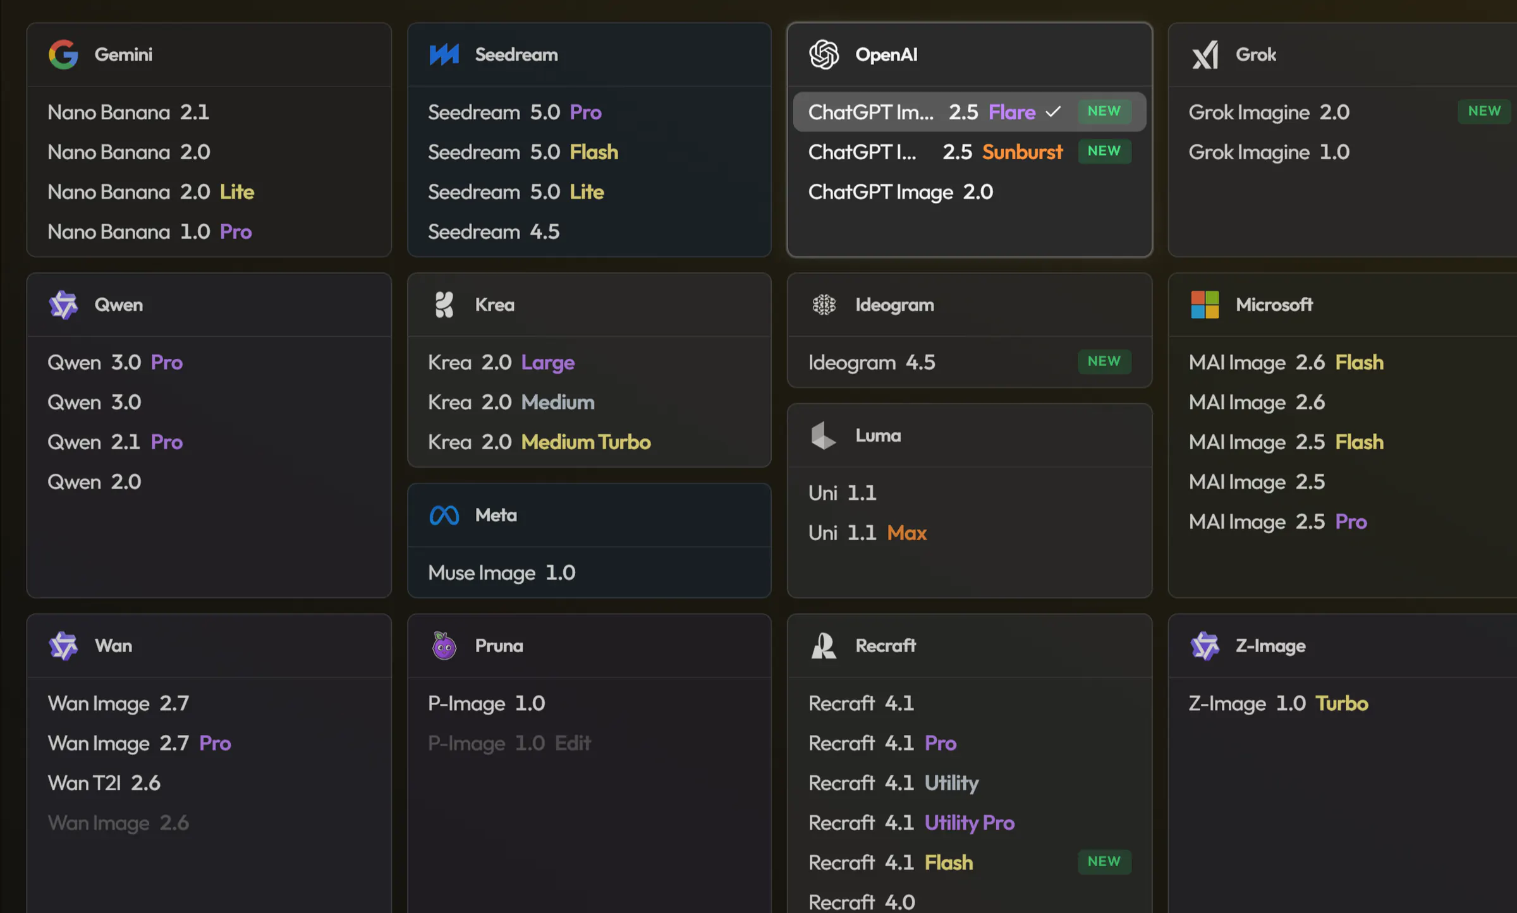Click the Grok xAI logo icon

pyautogui.click(x=1205, y=54)
